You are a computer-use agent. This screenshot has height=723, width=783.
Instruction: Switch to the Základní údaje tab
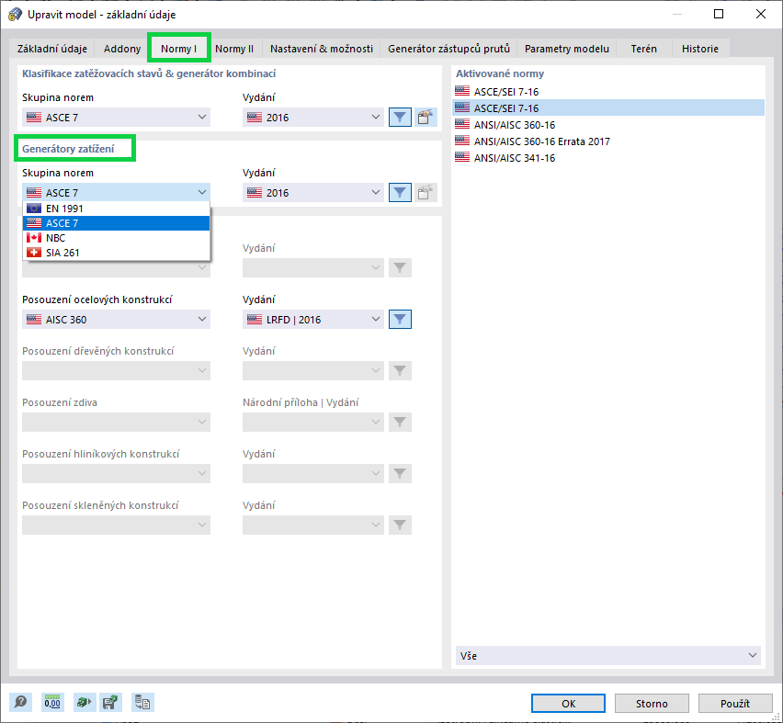52,49
